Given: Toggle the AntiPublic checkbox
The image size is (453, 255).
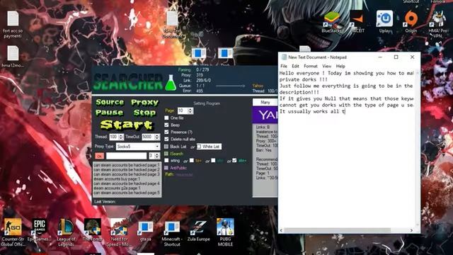Looking at the screenshot, I should (x=166, y=168).
